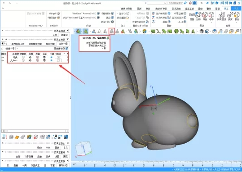Viewport: 242px width, 172px height.
Task: Collapse the 零件工具页 panel arrow
Action: [x=68, y=40]
